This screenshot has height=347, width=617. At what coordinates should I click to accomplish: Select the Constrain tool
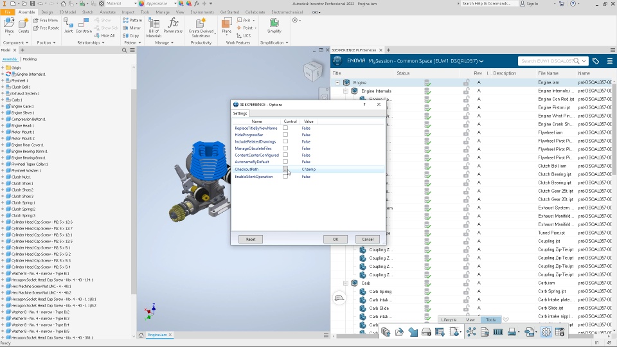pyautogui.click(x=84, y=26)
